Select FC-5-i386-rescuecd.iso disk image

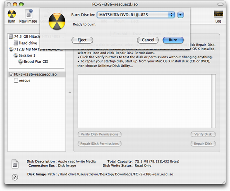click(x=36, y=74)
